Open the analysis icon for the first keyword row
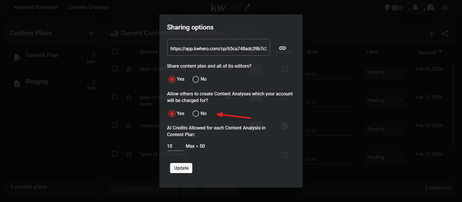Image resolution: width=462 pixels, height=202 pixels. point(284,69)
